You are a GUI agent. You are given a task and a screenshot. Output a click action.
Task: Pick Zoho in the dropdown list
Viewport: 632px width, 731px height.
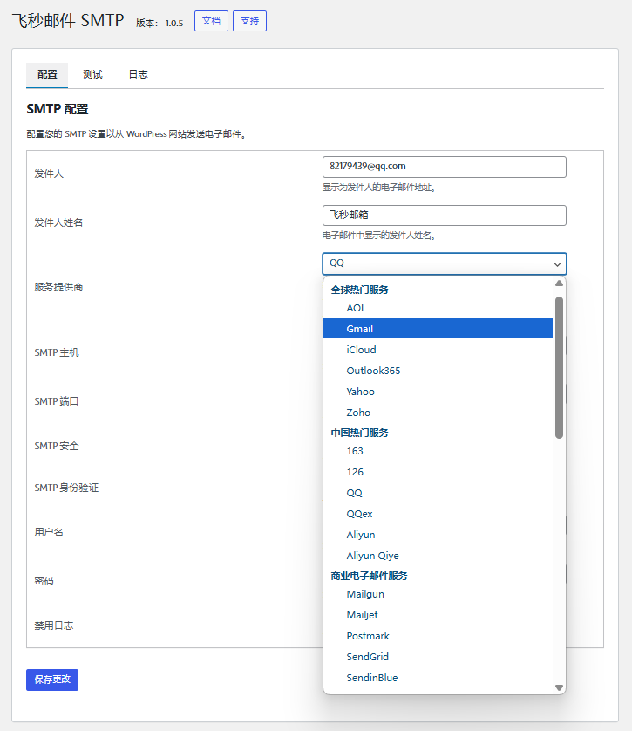click(438, 413)
